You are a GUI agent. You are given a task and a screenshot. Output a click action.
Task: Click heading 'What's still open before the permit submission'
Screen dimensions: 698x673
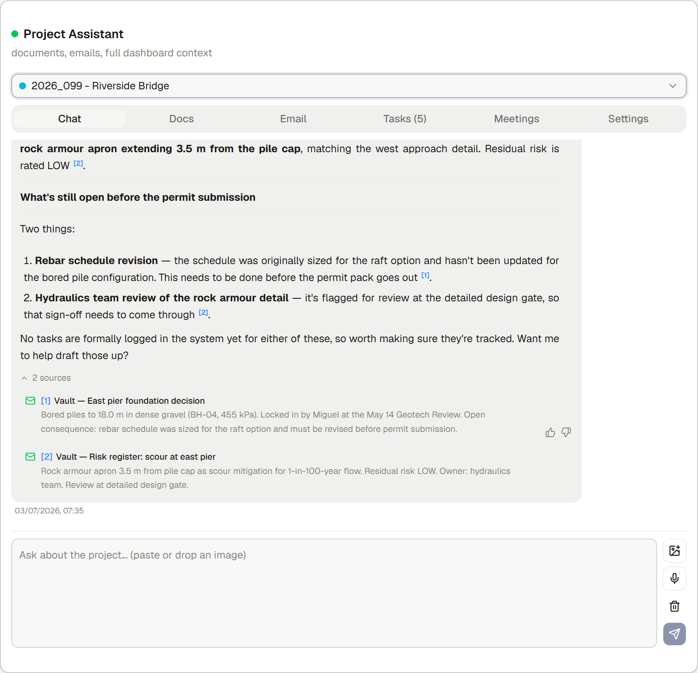[138, 197]
